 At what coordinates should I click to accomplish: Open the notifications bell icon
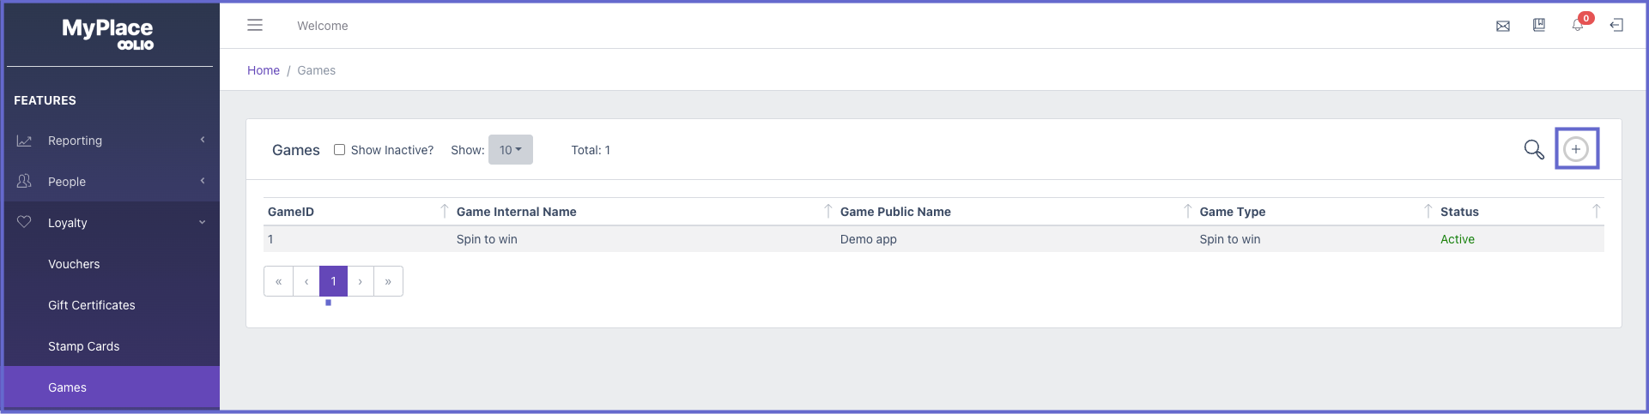tap(1578, 25)
